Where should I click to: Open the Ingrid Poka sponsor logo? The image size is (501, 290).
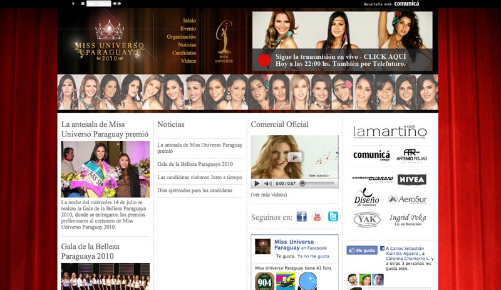coord(408,220)
